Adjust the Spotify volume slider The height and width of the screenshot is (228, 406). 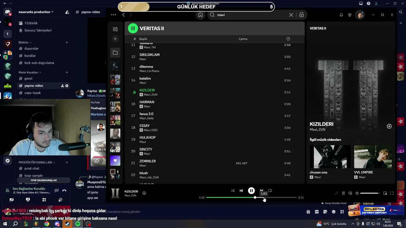coord(370,193)
